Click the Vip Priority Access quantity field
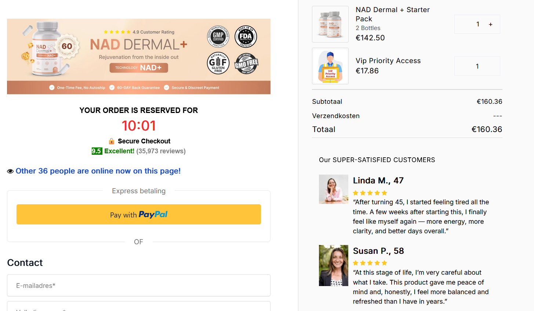 [477, 66]
